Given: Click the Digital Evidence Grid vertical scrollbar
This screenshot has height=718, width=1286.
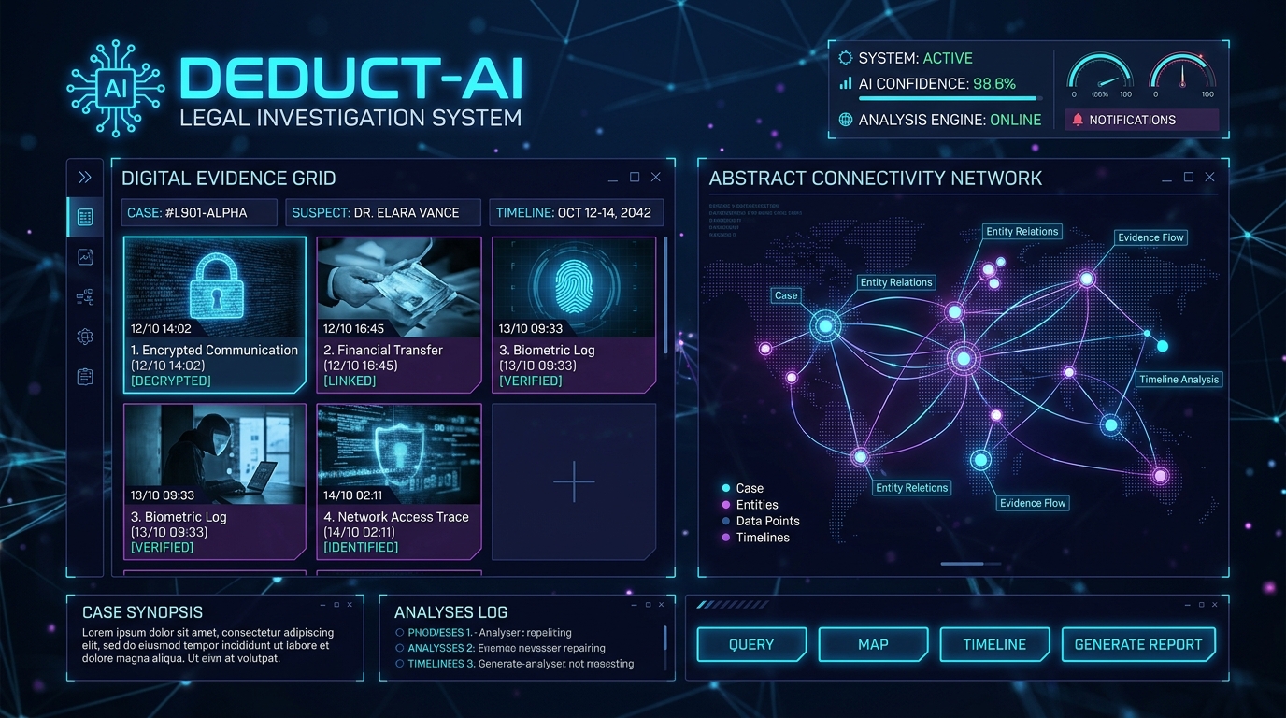Looking at the screenshot, I should [x=665, y=294].
